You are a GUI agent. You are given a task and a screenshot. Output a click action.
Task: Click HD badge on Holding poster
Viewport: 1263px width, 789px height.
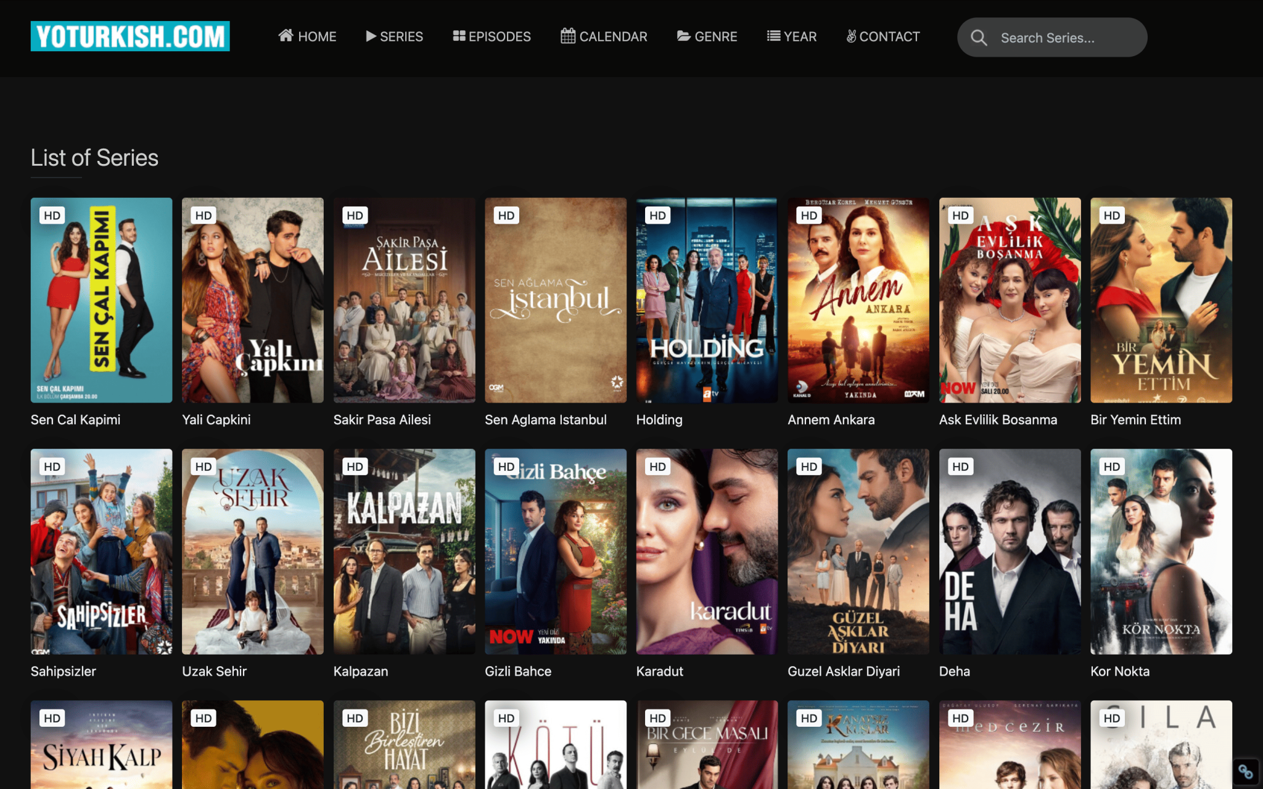tap(657, 215)
